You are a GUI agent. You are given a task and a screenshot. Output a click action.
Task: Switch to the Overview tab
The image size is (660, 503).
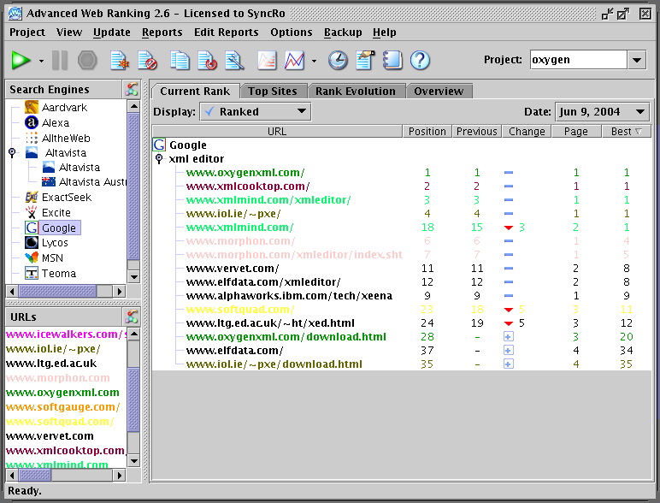(x=439, y=92)
